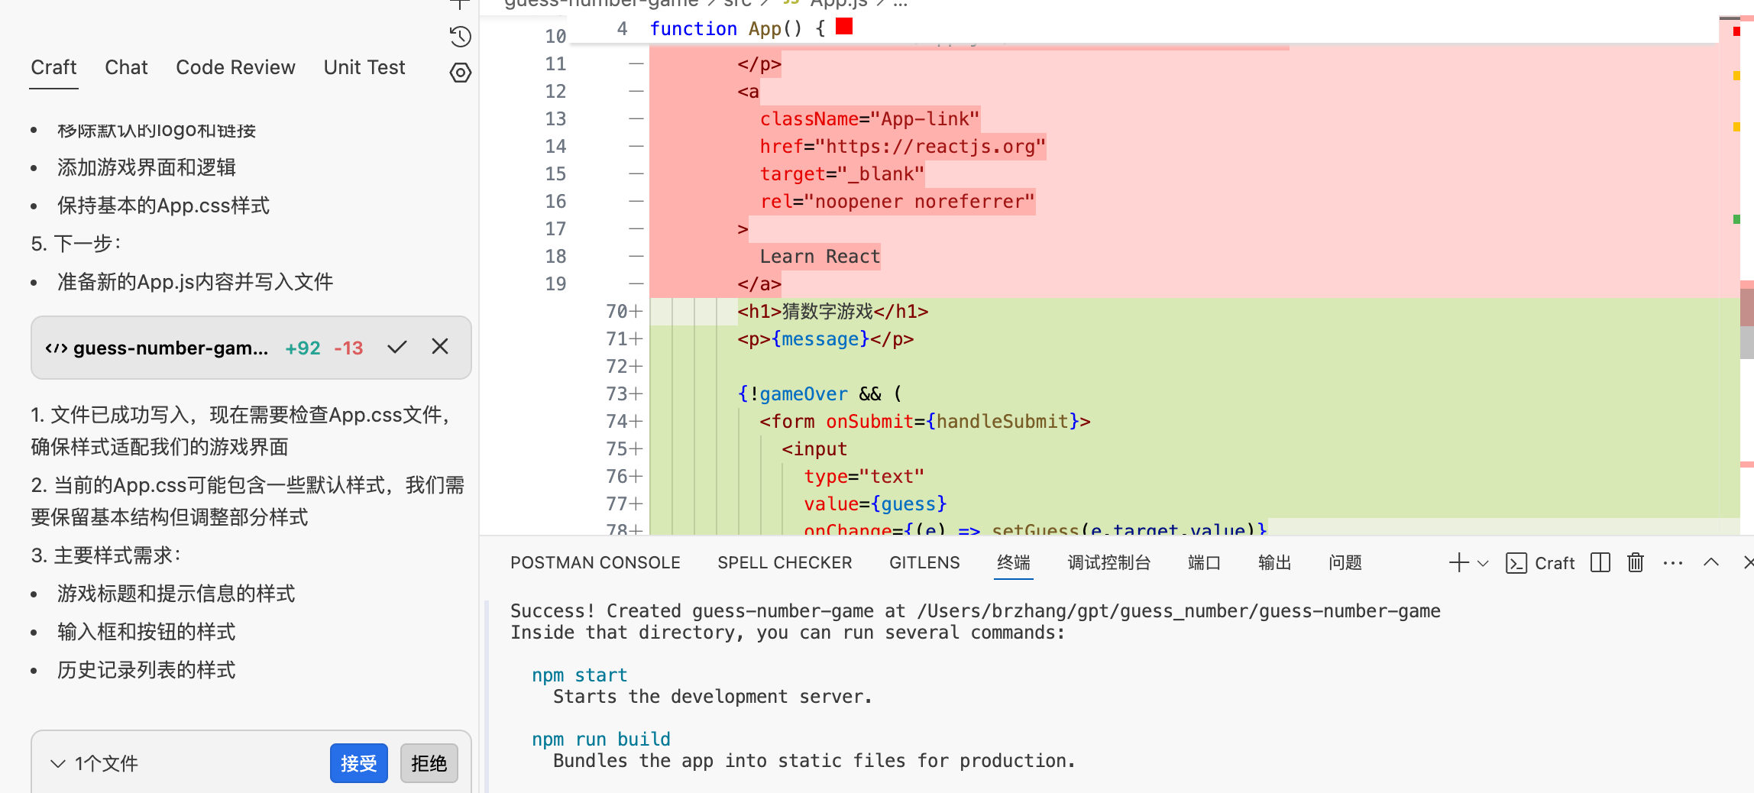Viewport: 1754px width, 793px height.
Task: Click the '历史记录列表的样式' bullet
Action: 147,670
